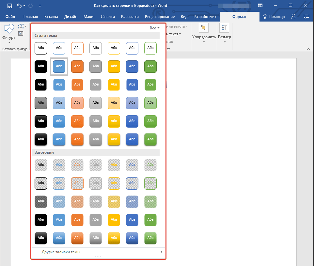314x266 pixels.
Task: Collapse the ribbon with the chevron
Action: click(308, 49)
